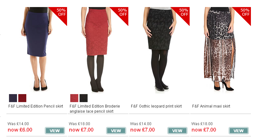
Task: Click 50% OFF corner banner on maxi skirt
Action: point(244,14)
